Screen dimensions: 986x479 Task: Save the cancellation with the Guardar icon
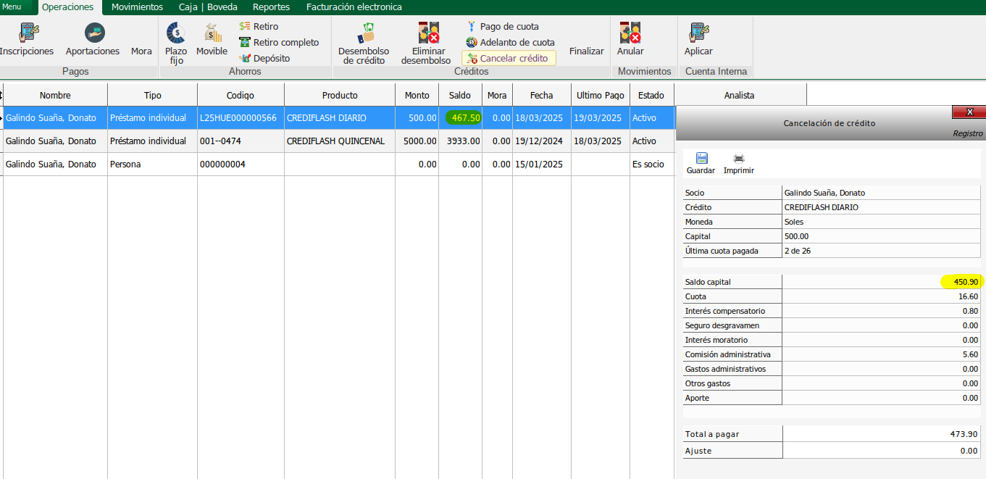coord(701,159)
